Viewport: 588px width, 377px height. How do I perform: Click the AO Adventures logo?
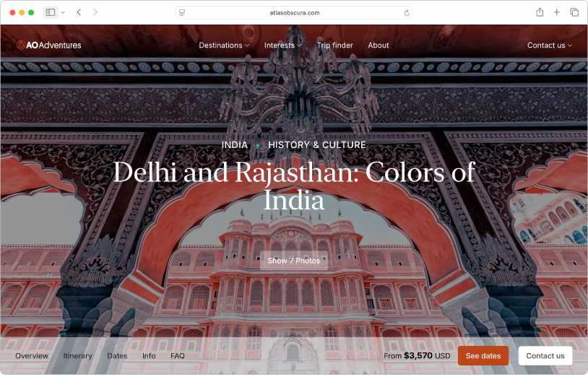(48, 45)
